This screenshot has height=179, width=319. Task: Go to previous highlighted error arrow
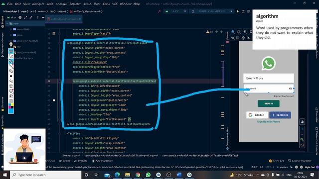tap(217, 32)
